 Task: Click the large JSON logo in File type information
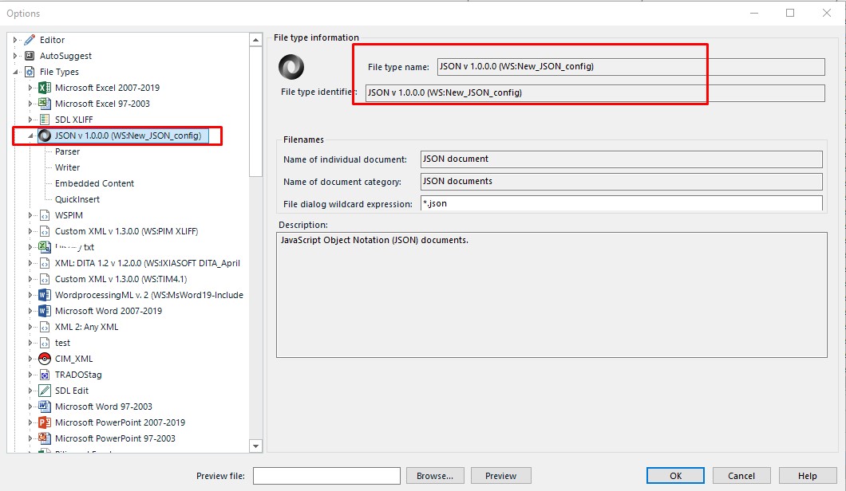pyautogui.click(x=291, y=68)
